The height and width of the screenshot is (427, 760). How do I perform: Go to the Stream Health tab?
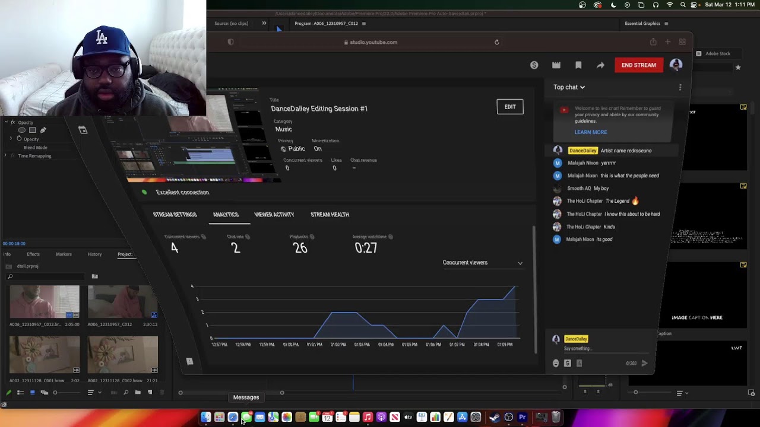[330, 215]
